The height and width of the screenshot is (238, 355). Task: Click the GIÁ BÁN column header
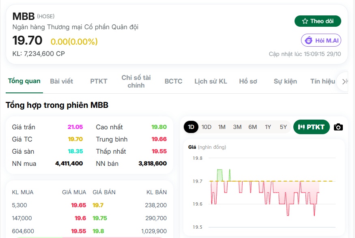click(104, 192)
